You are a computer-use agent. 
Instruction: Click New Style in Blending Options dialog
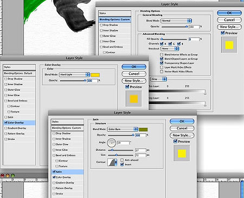229,27
